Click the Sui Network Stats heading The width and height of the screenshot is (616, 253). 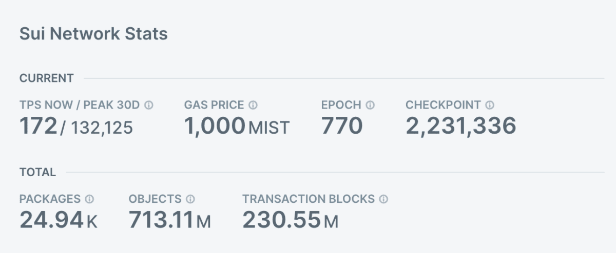93,34
